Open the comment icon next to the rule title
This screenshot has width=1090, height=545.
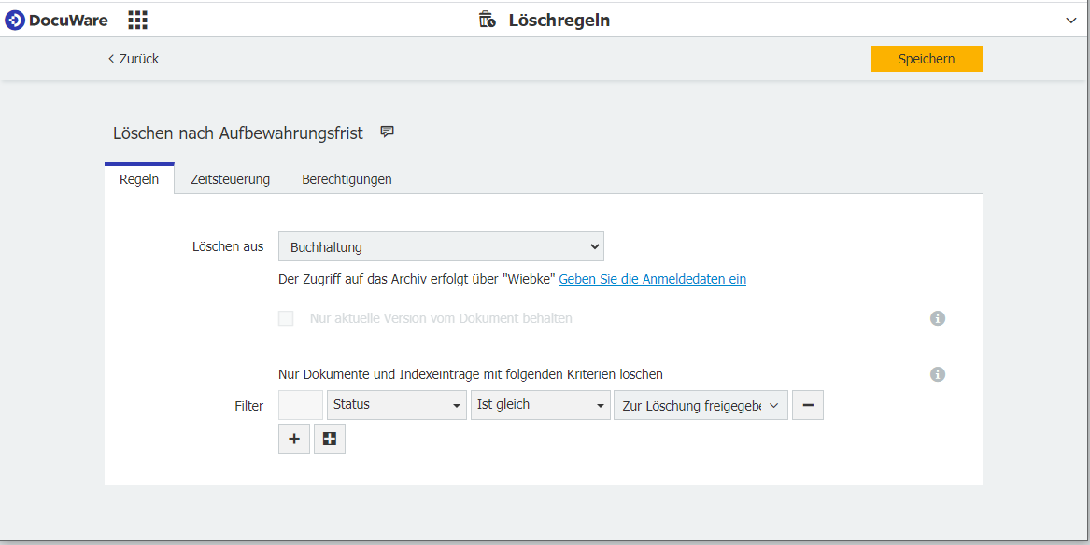[387, 131]
